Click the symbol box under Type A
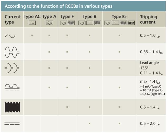This screenshot has width=167, height=133. 49,23
